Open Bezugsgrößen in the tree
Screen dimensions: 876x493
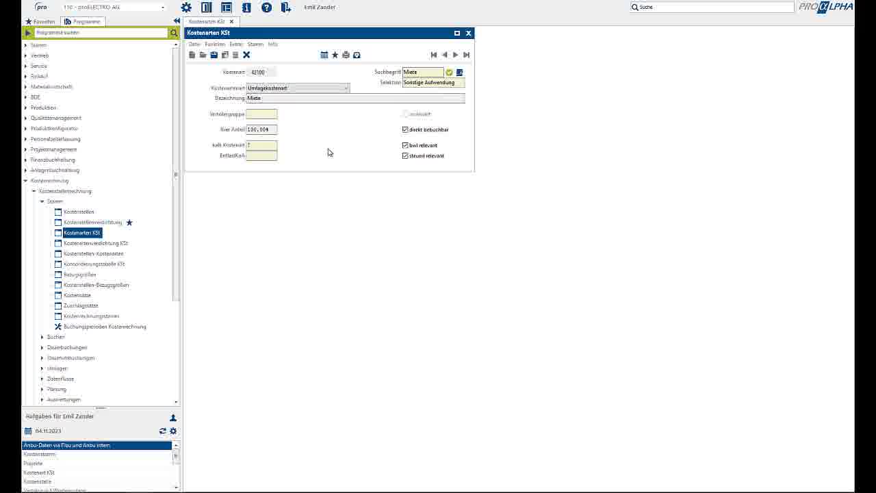coord(80,275)
